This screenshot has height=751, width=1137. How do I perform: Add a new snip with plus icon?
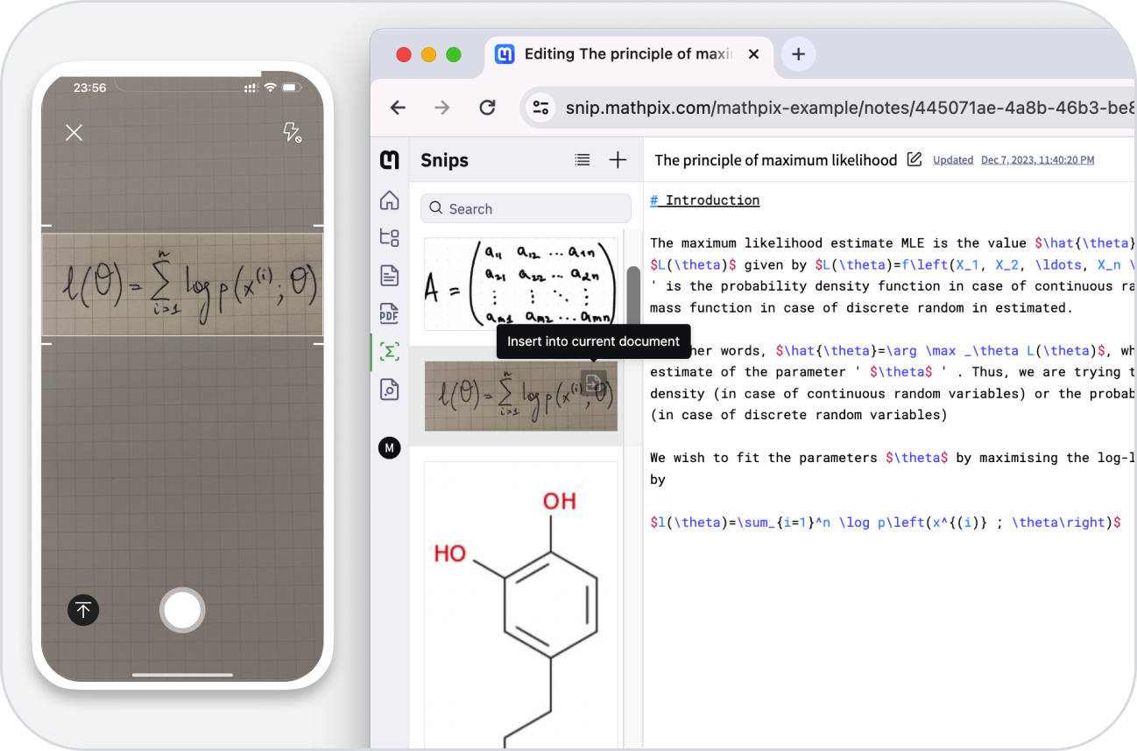618,159
